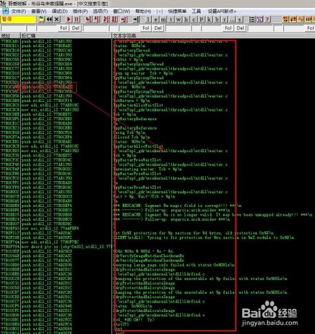Select the row 'TcbReturn = %p\n'
The image size is (315, 334).
pos(132,101)
